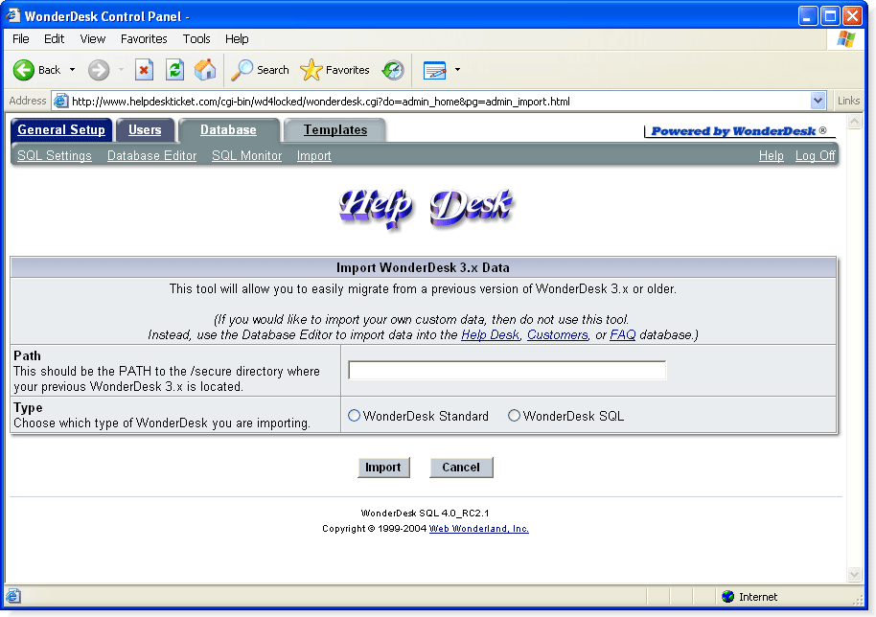Image resolution: width=876 pixels, height=617 pixels.
Task: Click the Help link in the grey submenu bar
Action: click(771, 156)
